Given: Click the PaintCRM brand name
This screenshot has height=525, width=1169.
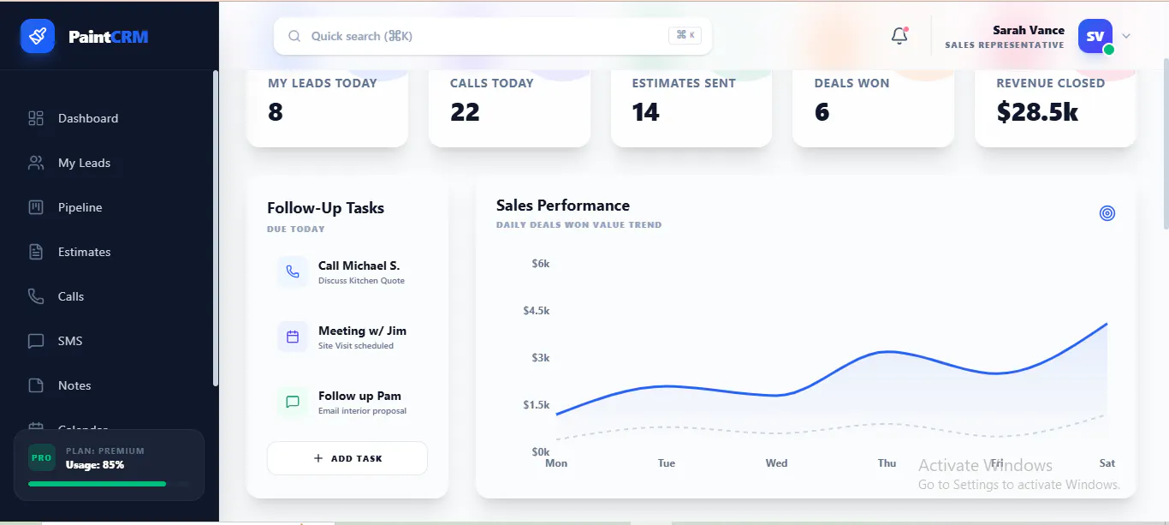Looking at the screenshot, I should tap(108, 37).
